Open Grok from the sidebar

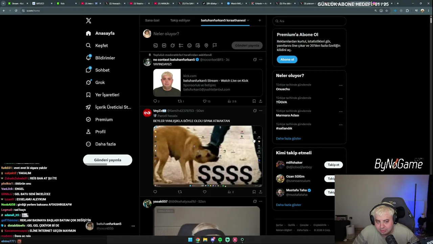click(95, 82)
